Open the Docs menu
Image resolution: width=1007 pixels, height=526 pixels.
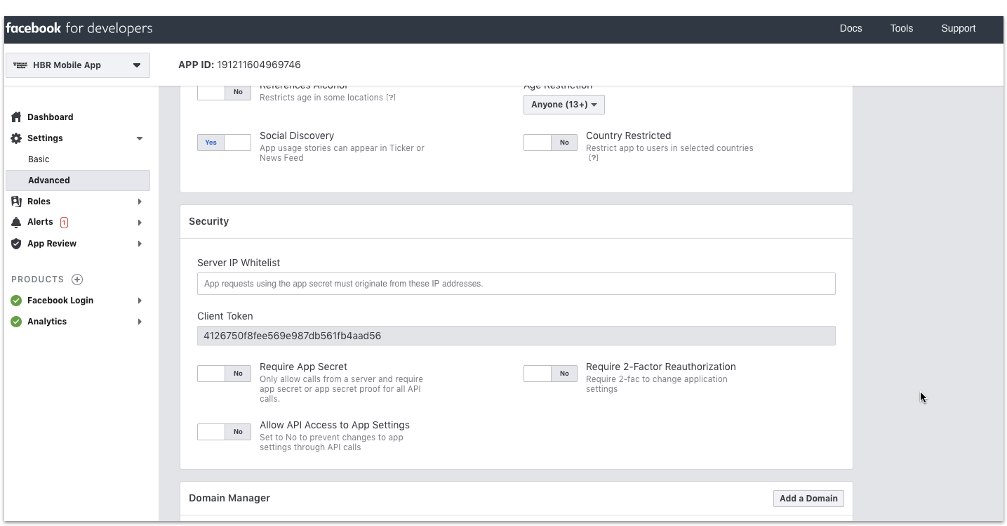851,29
